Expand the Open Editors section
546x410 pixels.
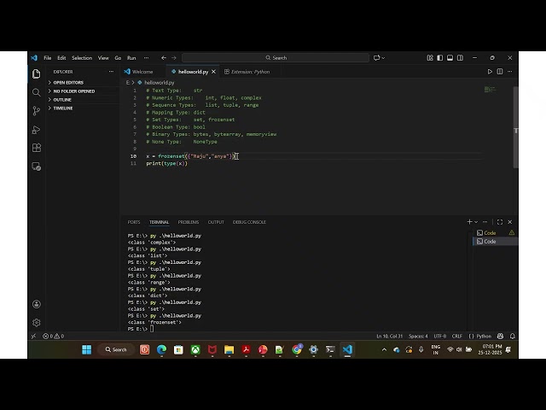[84, 83]
